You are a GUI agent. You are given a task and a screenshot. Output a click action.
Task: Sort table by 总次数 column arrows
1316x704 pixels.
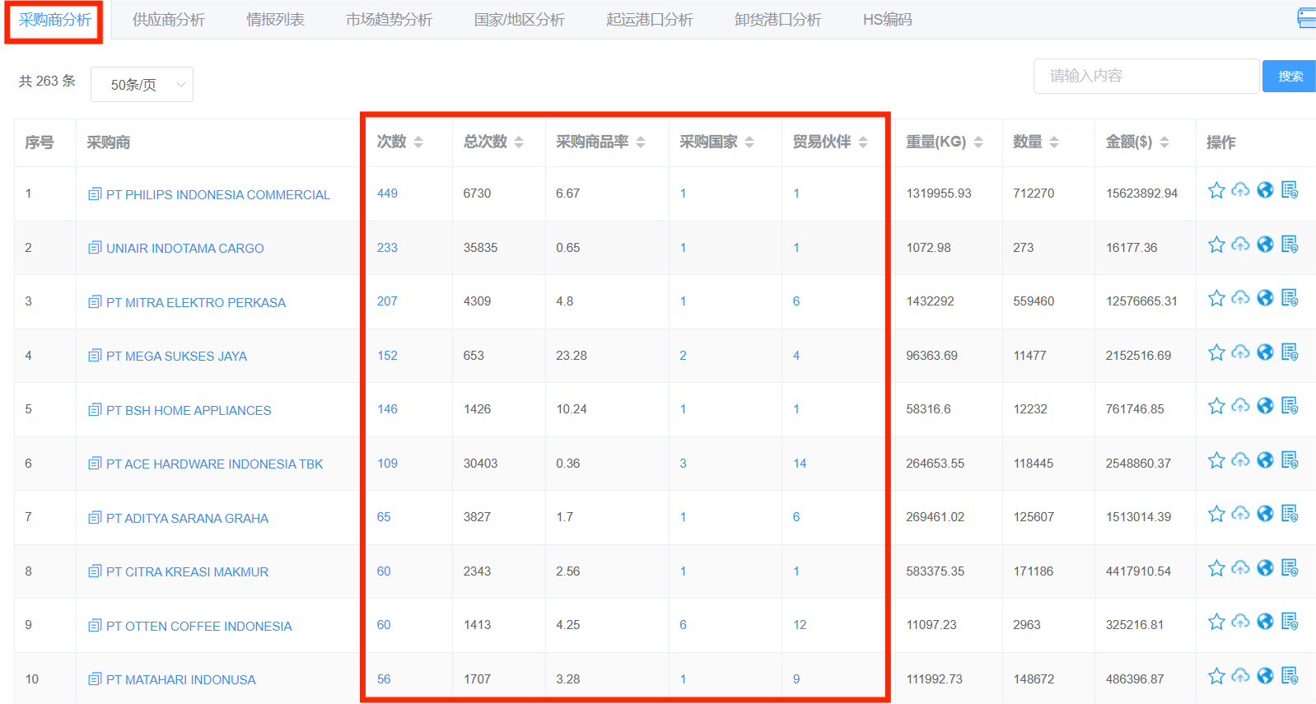519,142
